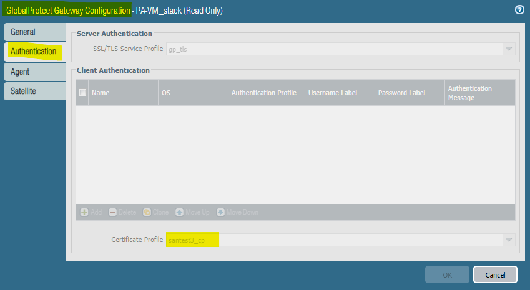
Task: Click the OS column header
Action: coord(192,93)
